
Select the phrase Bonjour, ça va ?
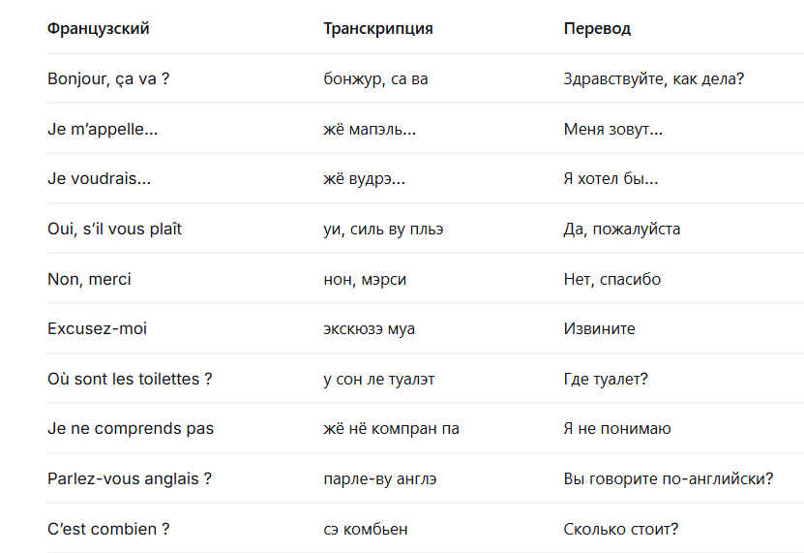coord(108,78)
